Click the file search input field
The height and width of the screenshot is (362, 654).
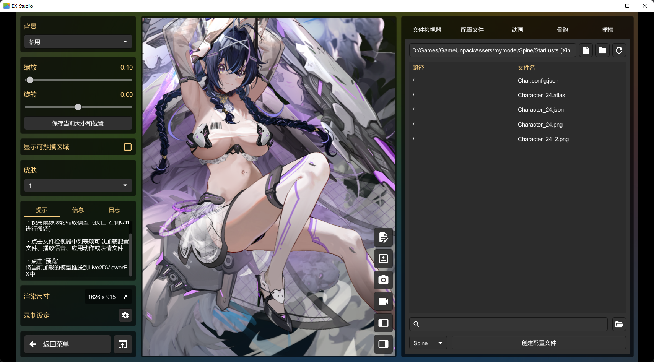(508, 324)
